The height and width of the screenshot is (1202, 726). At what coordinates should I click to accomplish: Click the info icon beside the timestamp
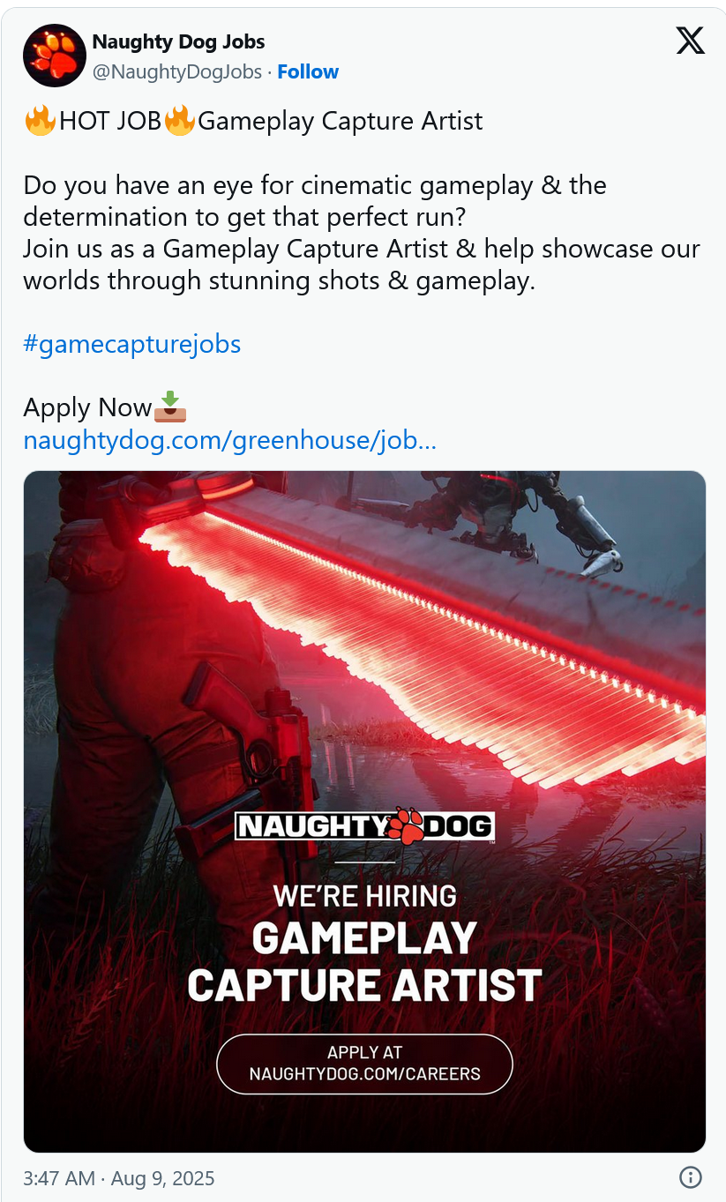[690, 1177]
